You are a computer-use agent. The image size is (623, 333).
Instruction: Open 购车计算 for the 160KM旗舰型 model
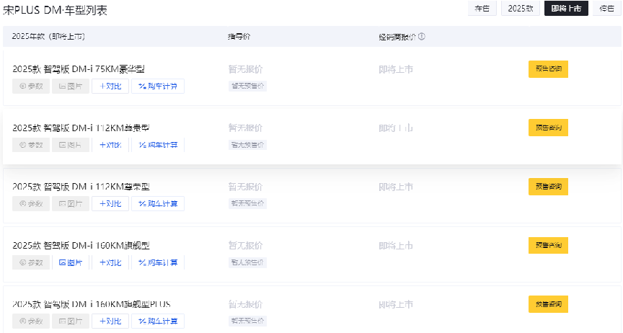pyautogui.click(x=158, y=262)
